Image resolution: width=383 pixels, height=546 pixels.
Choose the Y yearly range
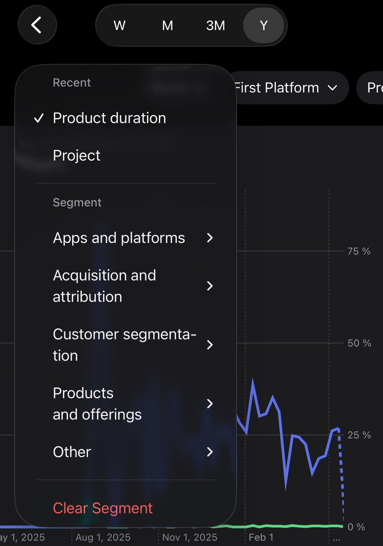pos(264,25)
